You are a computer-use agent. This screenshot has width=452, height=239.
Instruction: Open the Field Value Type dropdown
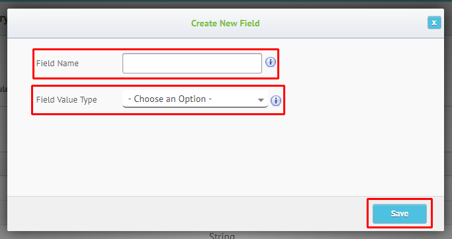[x=195, y=99]
